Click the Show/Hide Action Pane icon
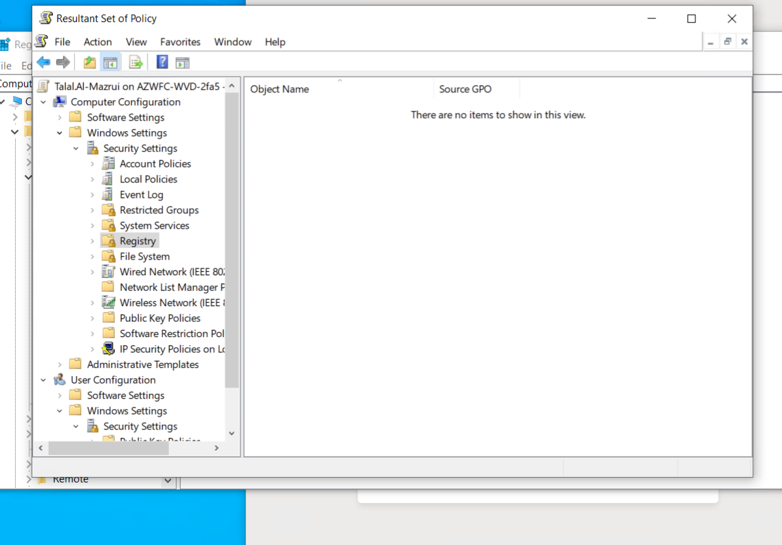 [182, 62]
